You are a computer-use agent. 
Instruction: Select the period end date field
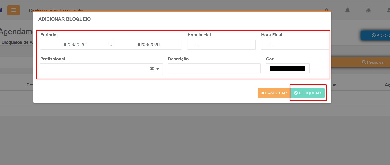(x=148, y=45)
